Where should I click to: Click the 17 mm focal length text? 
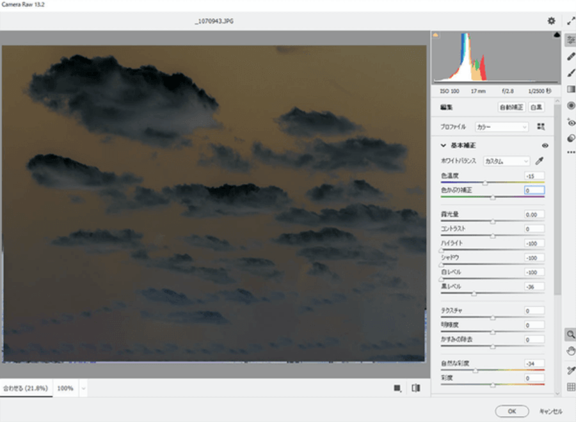pyautogui.click(x=478, y=91)
